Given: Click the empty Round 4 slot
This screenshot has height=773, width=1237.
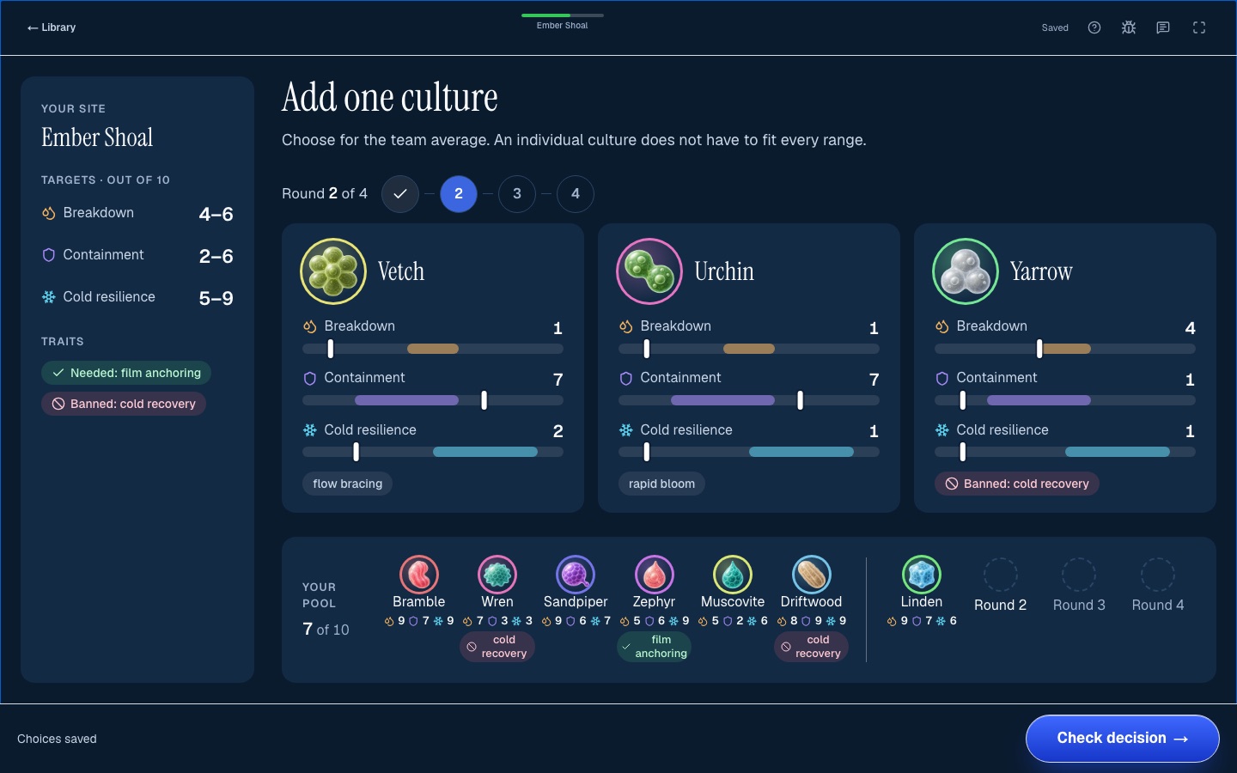Looking at the screenshot, I should (x=1158, y=575).
